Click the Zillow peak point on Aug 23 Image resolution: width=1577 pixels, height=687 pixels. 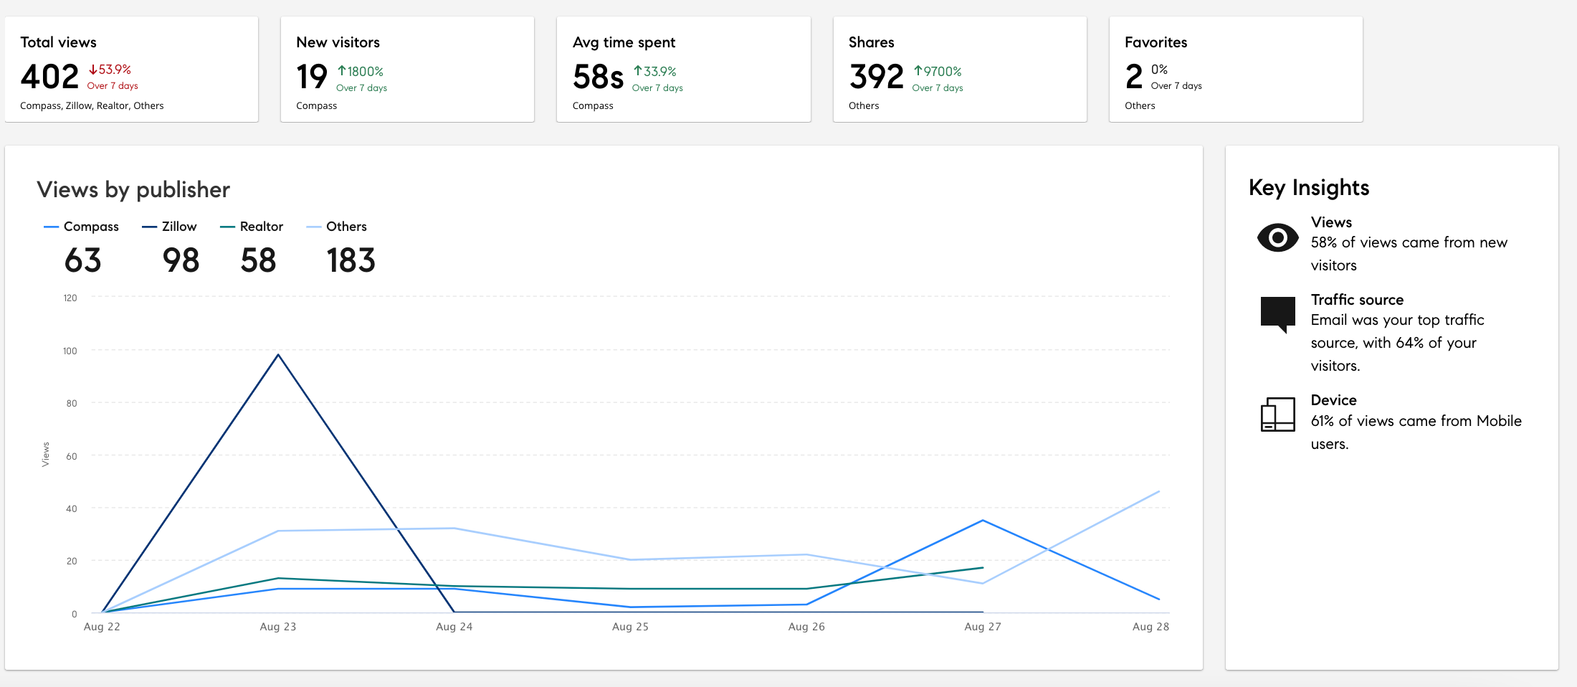[278, 355]
